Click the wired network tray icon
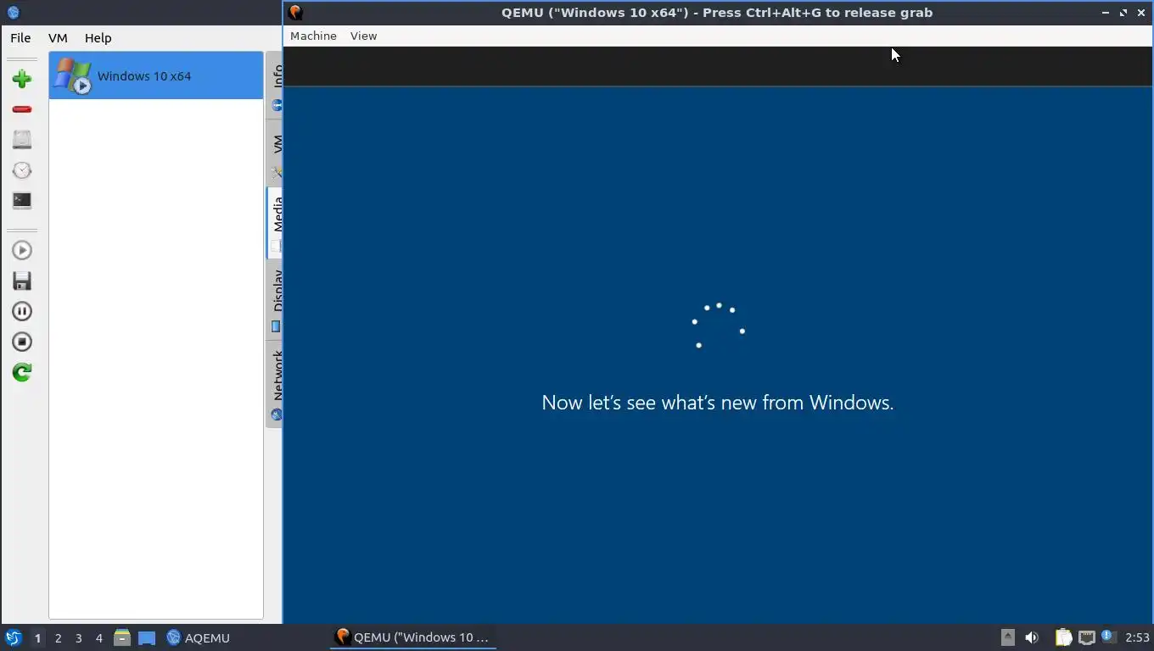Image resolution: width=1154 pixels, height=651 pixels. point(1086,637)
